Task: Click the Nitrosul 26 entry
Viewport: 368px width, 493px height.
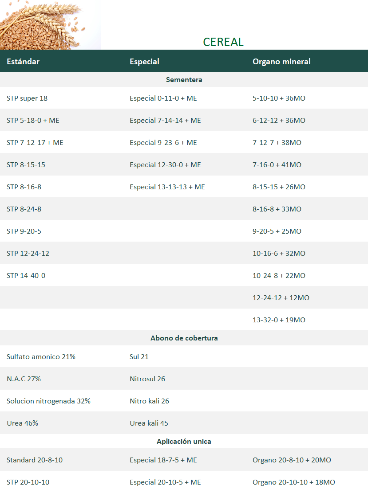Action: pos(147,379)
